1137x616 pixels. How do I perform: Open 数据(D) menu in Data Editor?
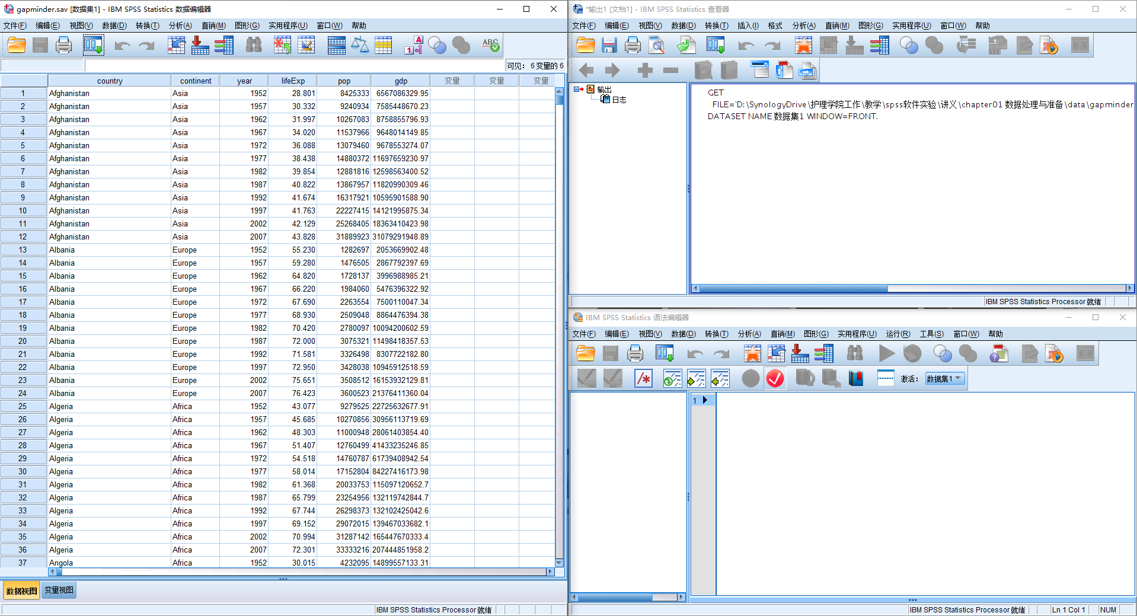(x=114, y=25)
